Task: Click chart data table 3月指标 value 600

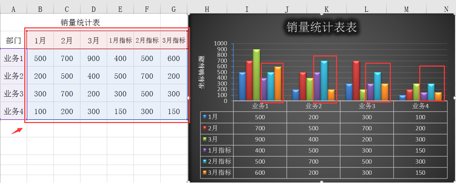Action: (x=260, y=173)
